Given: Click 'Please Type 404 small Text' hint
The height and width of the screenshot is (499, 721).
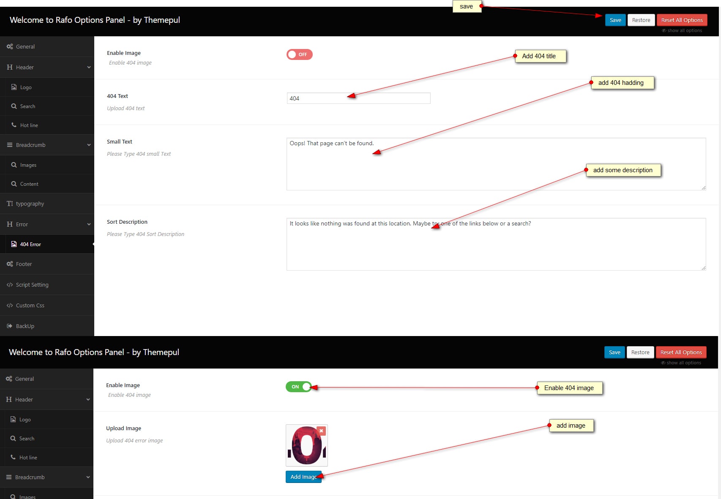Looking at the screenshot, I should (x=139, y=154).
